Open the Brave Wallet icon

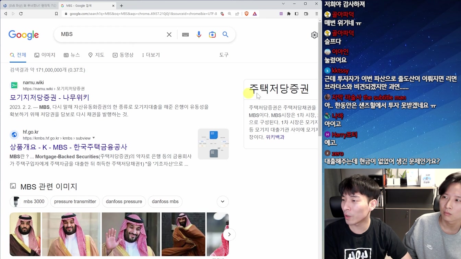[306, 14]
